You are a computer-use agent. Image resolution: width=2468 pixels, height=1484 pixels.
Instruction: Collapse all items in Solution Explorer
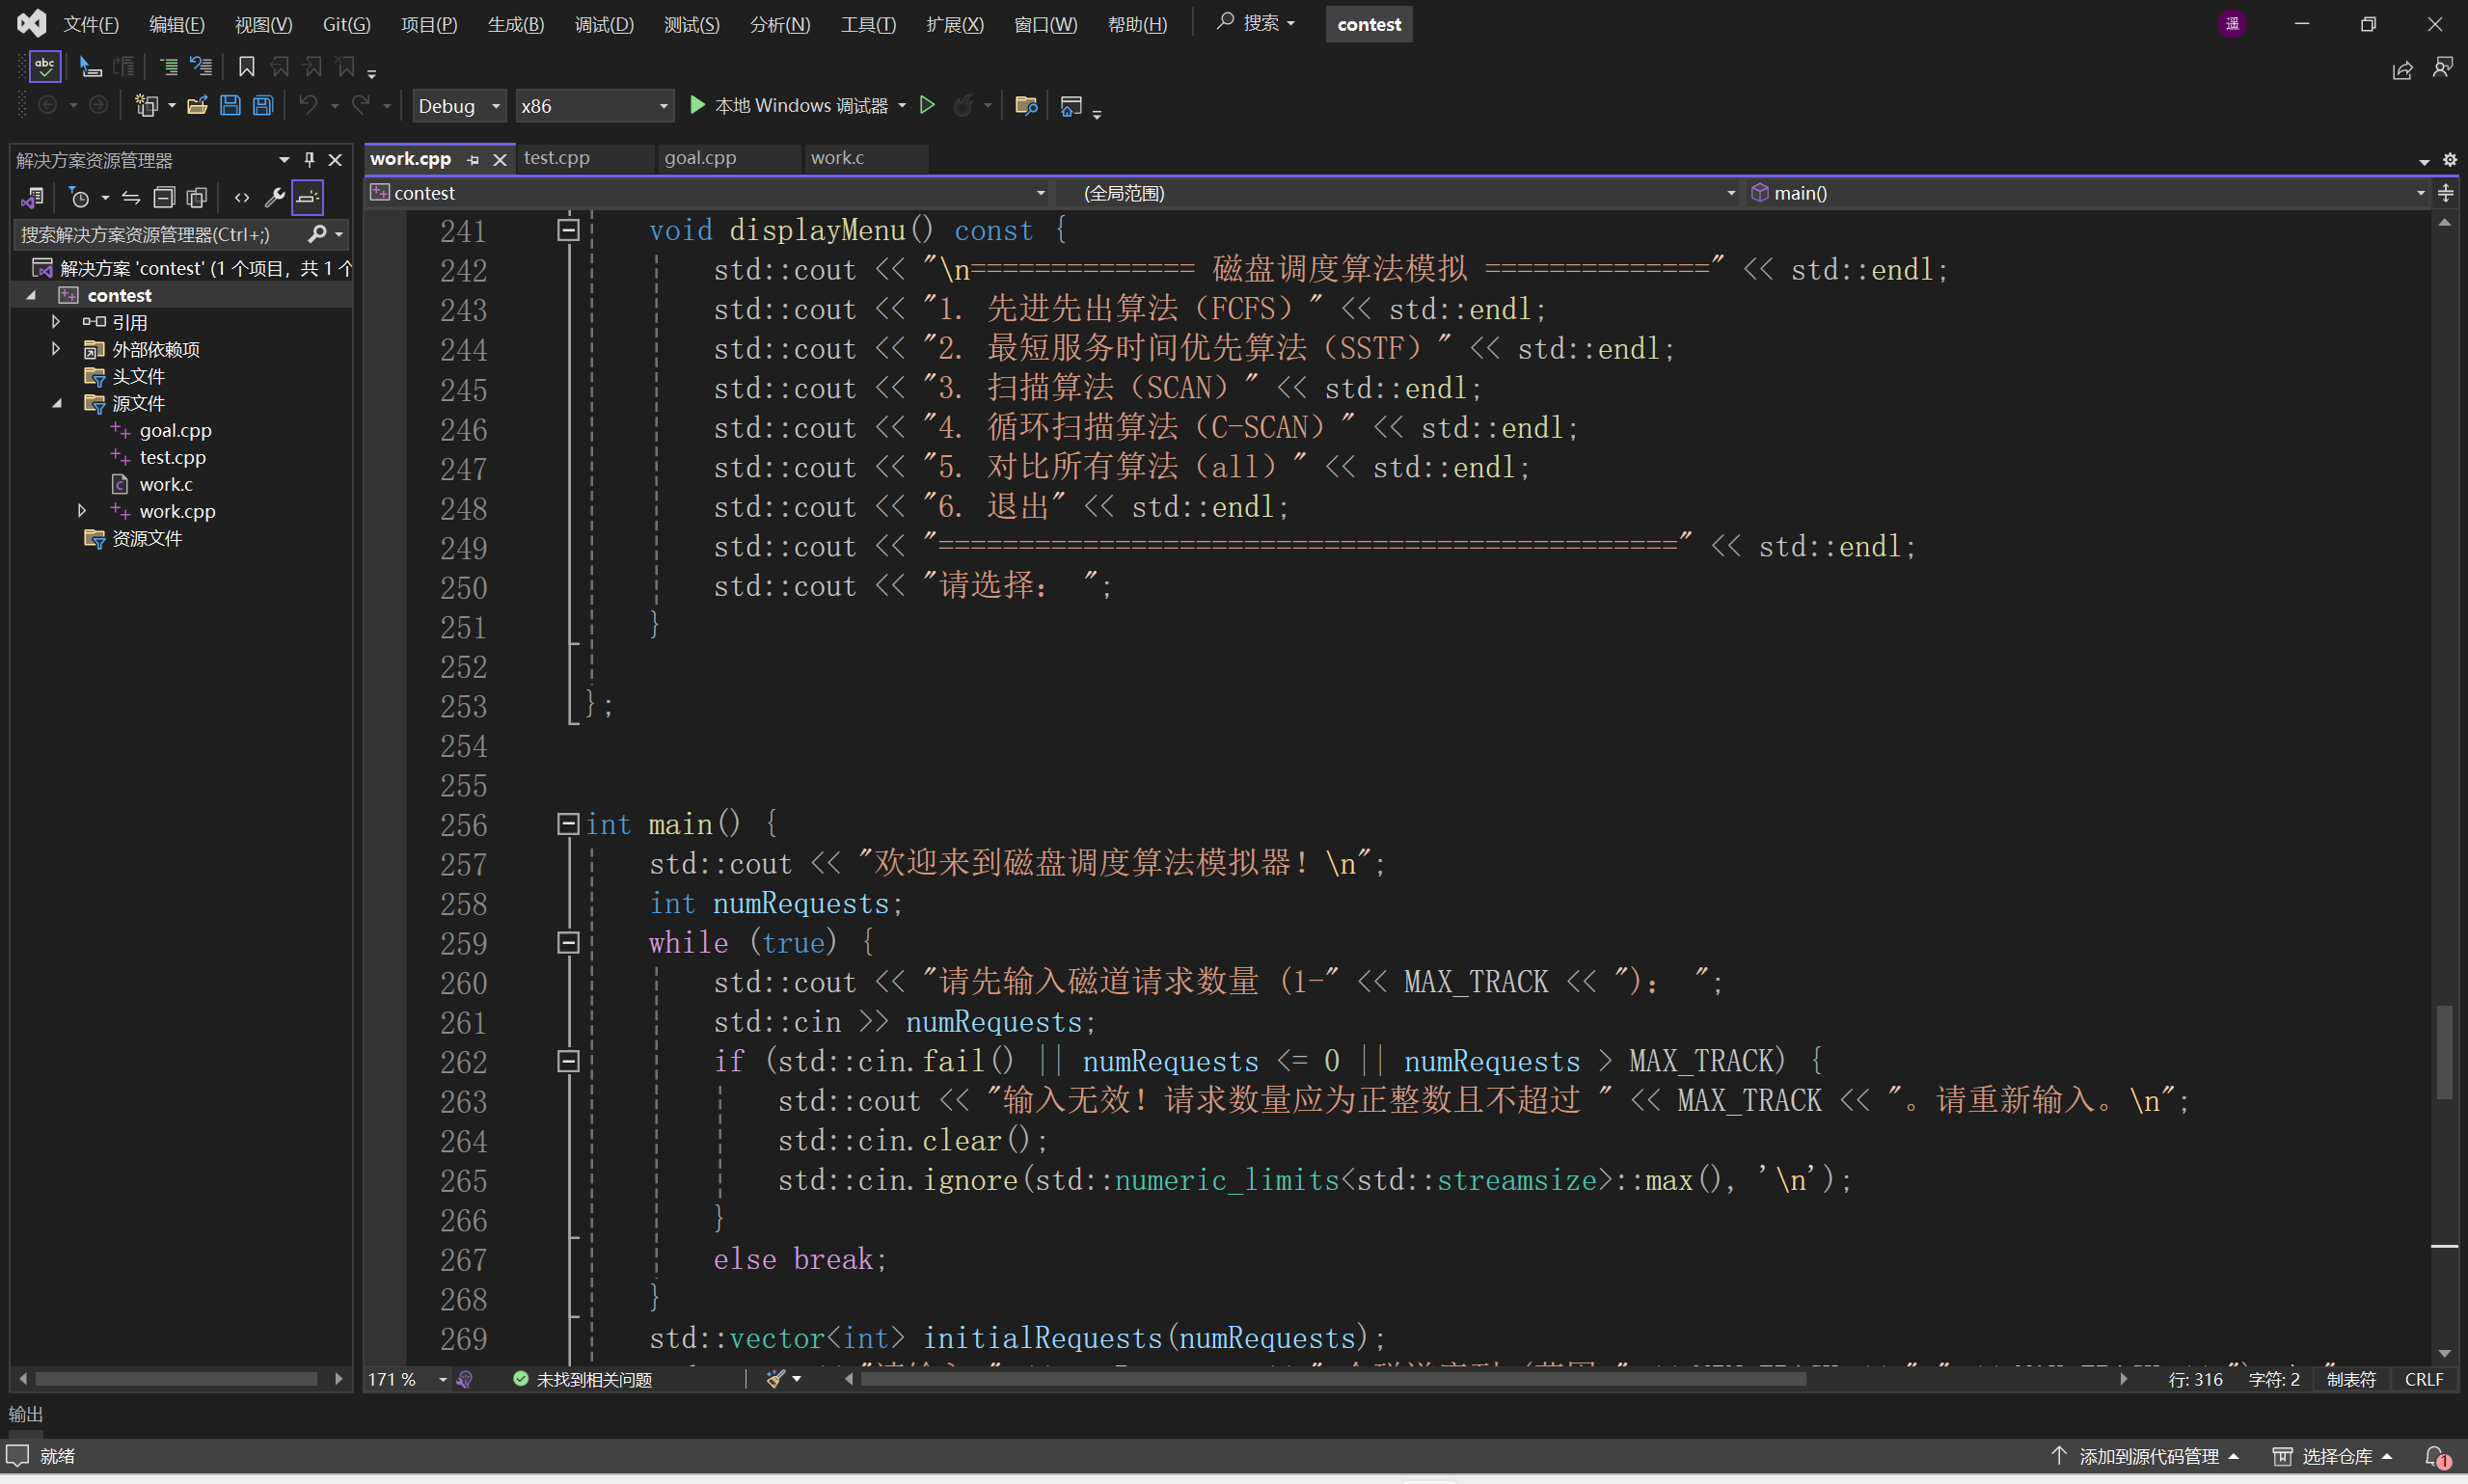pyautogui.click(x=164, y=198)
